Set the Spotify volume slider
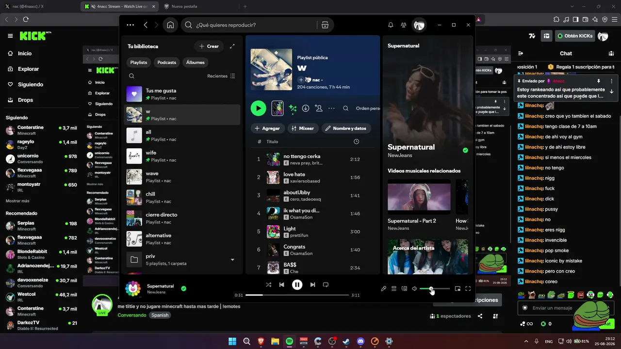 pos(434,289)
